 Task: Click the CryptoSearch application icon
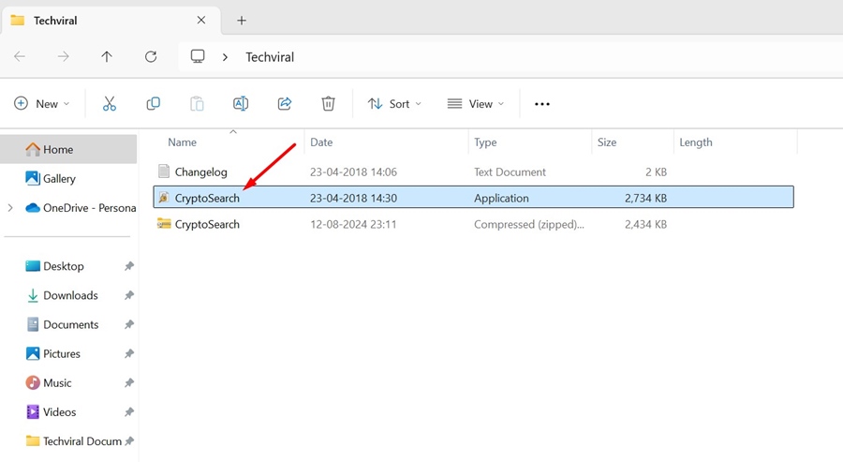click(x=164, y=198)
